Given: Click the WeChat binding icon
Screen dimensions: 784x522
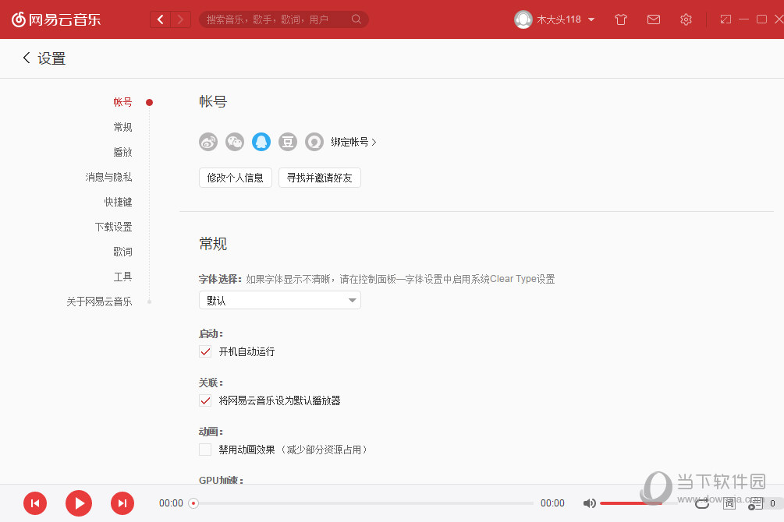Looking at the screenshot, I should point(234,142).
